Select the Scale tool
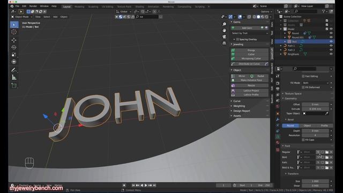Screen dimensions: 343x193 point(14,55)
